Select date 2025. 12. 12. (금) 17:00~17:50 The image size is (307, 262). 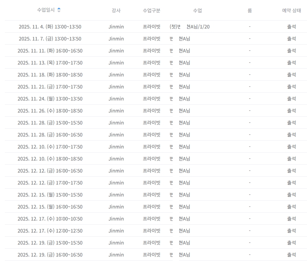pos(50,183)
